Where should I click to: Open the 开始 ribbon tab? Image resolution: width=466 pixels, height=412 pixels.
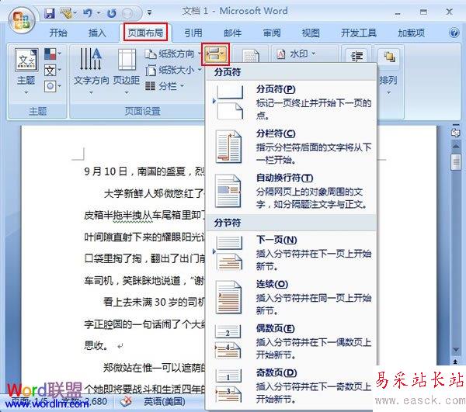58,33
